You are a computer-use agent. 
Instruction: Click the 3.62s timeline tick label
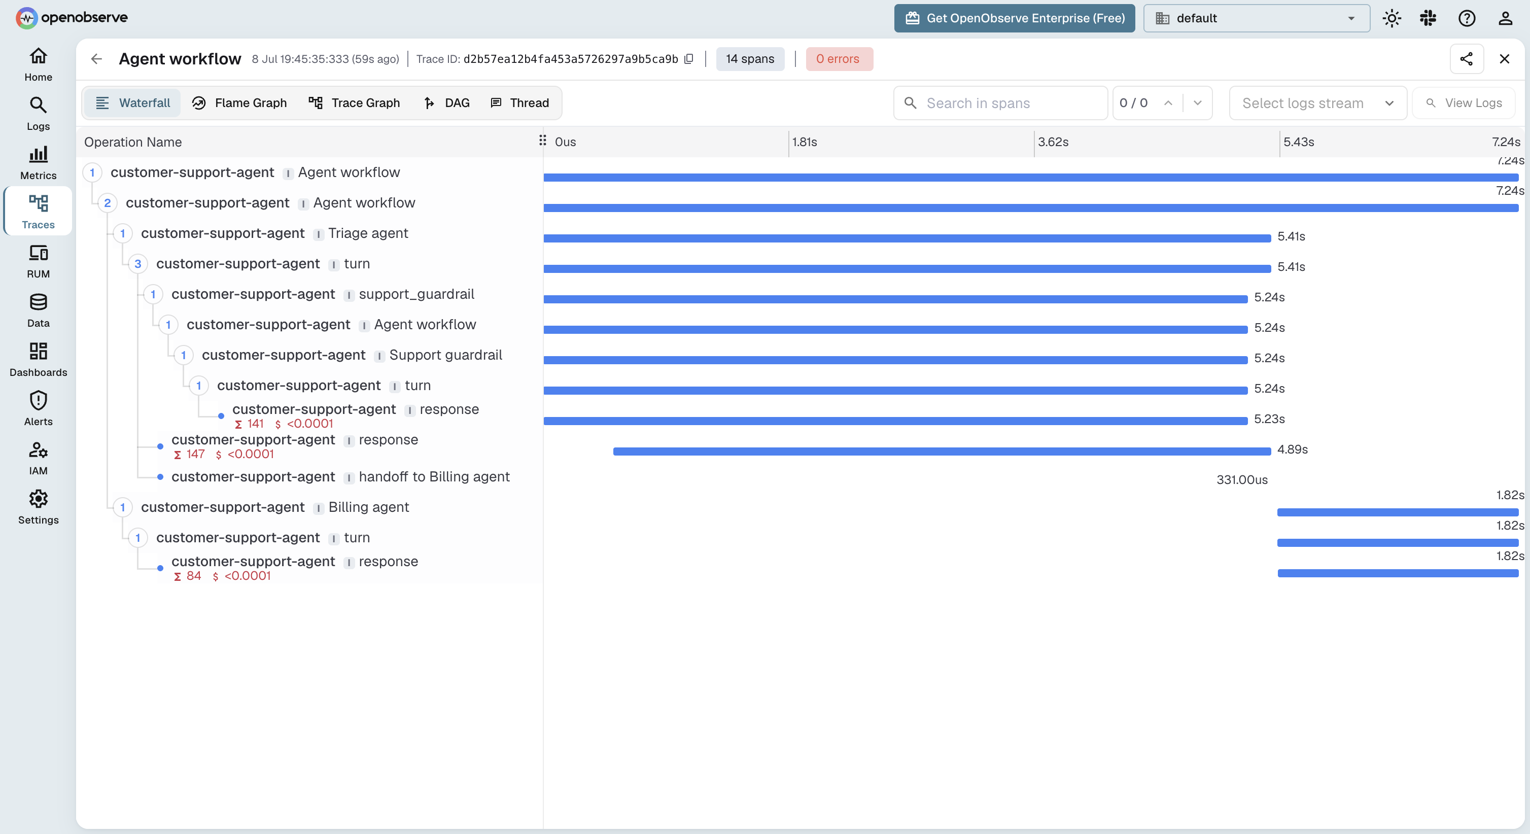pos(1053,142)
